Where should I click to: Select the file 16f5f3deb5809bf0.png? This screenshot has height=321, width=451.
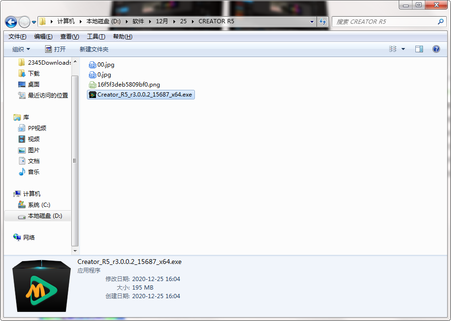tap(124, 85)
